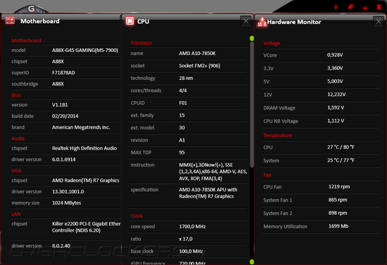This screenshot has width=387, height=265.
Task: Click the Motherboard panel icon
Action: coord(10,21)
